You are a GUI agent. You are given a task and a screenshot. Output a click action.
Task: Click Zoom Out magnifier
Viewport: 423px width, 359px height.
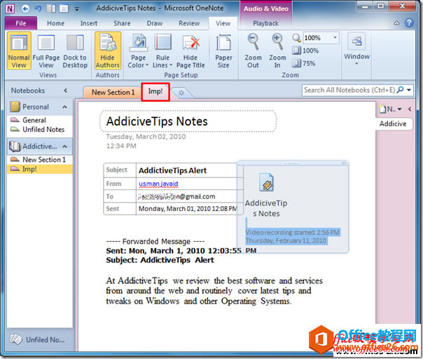(253, 50)
